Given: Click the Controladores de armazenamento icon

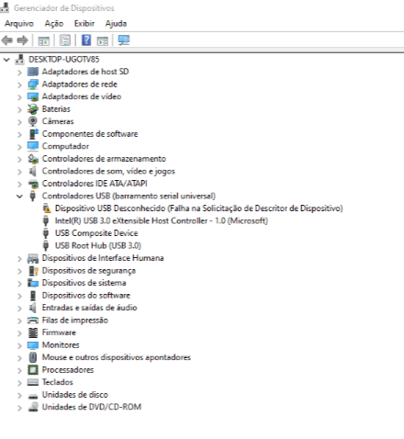Looking at the screenshot, I should click(33, 159).
